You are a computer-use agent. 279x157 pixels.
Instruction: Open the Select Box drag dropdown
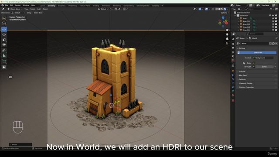[38, 13]
